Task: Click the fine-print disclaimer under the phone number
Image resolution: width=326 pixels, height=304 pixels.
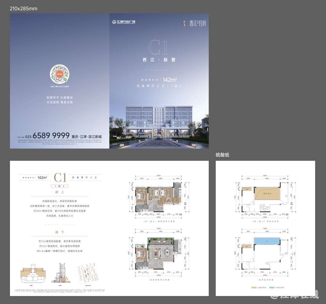Action: (x=60, y=142)
